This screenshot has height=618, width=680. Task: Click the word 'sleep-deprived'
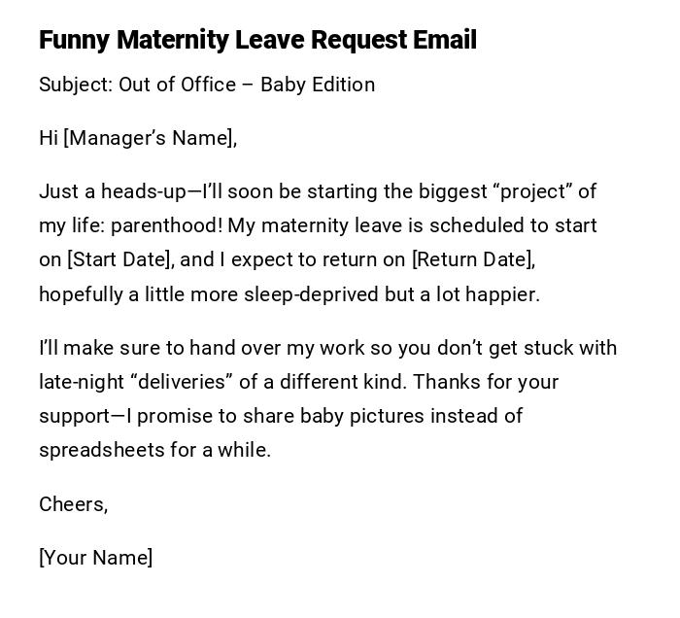(312, 294)
